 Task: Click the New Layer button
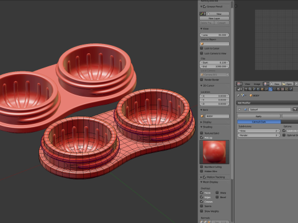point(214,18)
